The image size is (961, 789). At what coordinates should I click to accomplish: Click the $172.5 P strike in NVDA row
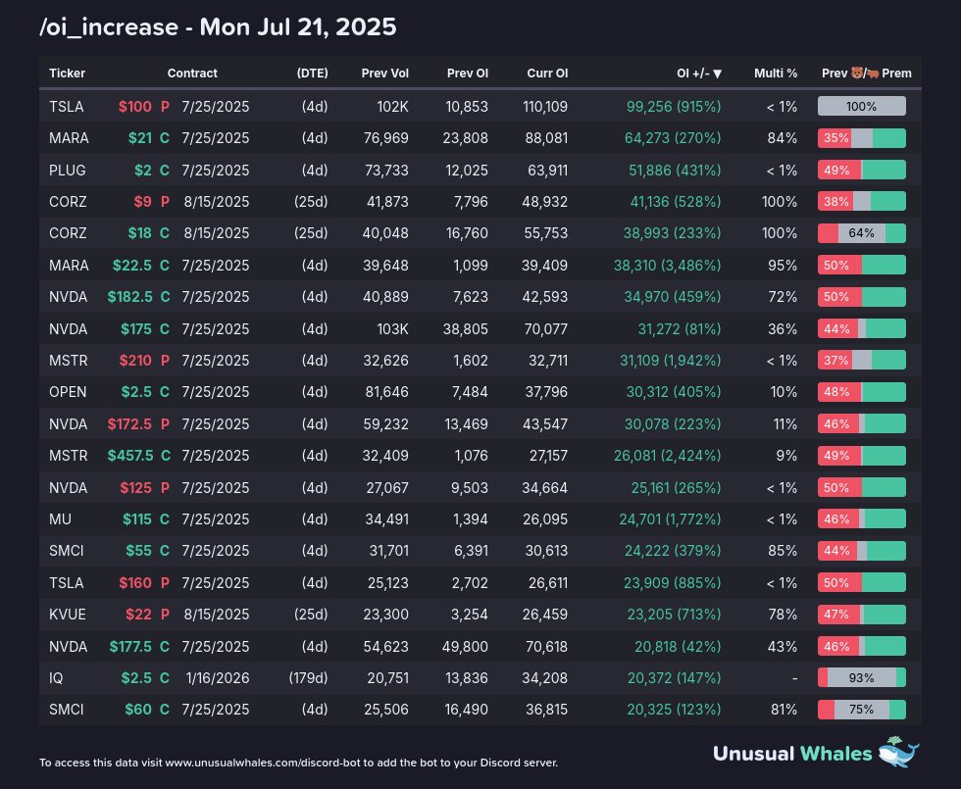pyautogui.click(x=138, y=423)
